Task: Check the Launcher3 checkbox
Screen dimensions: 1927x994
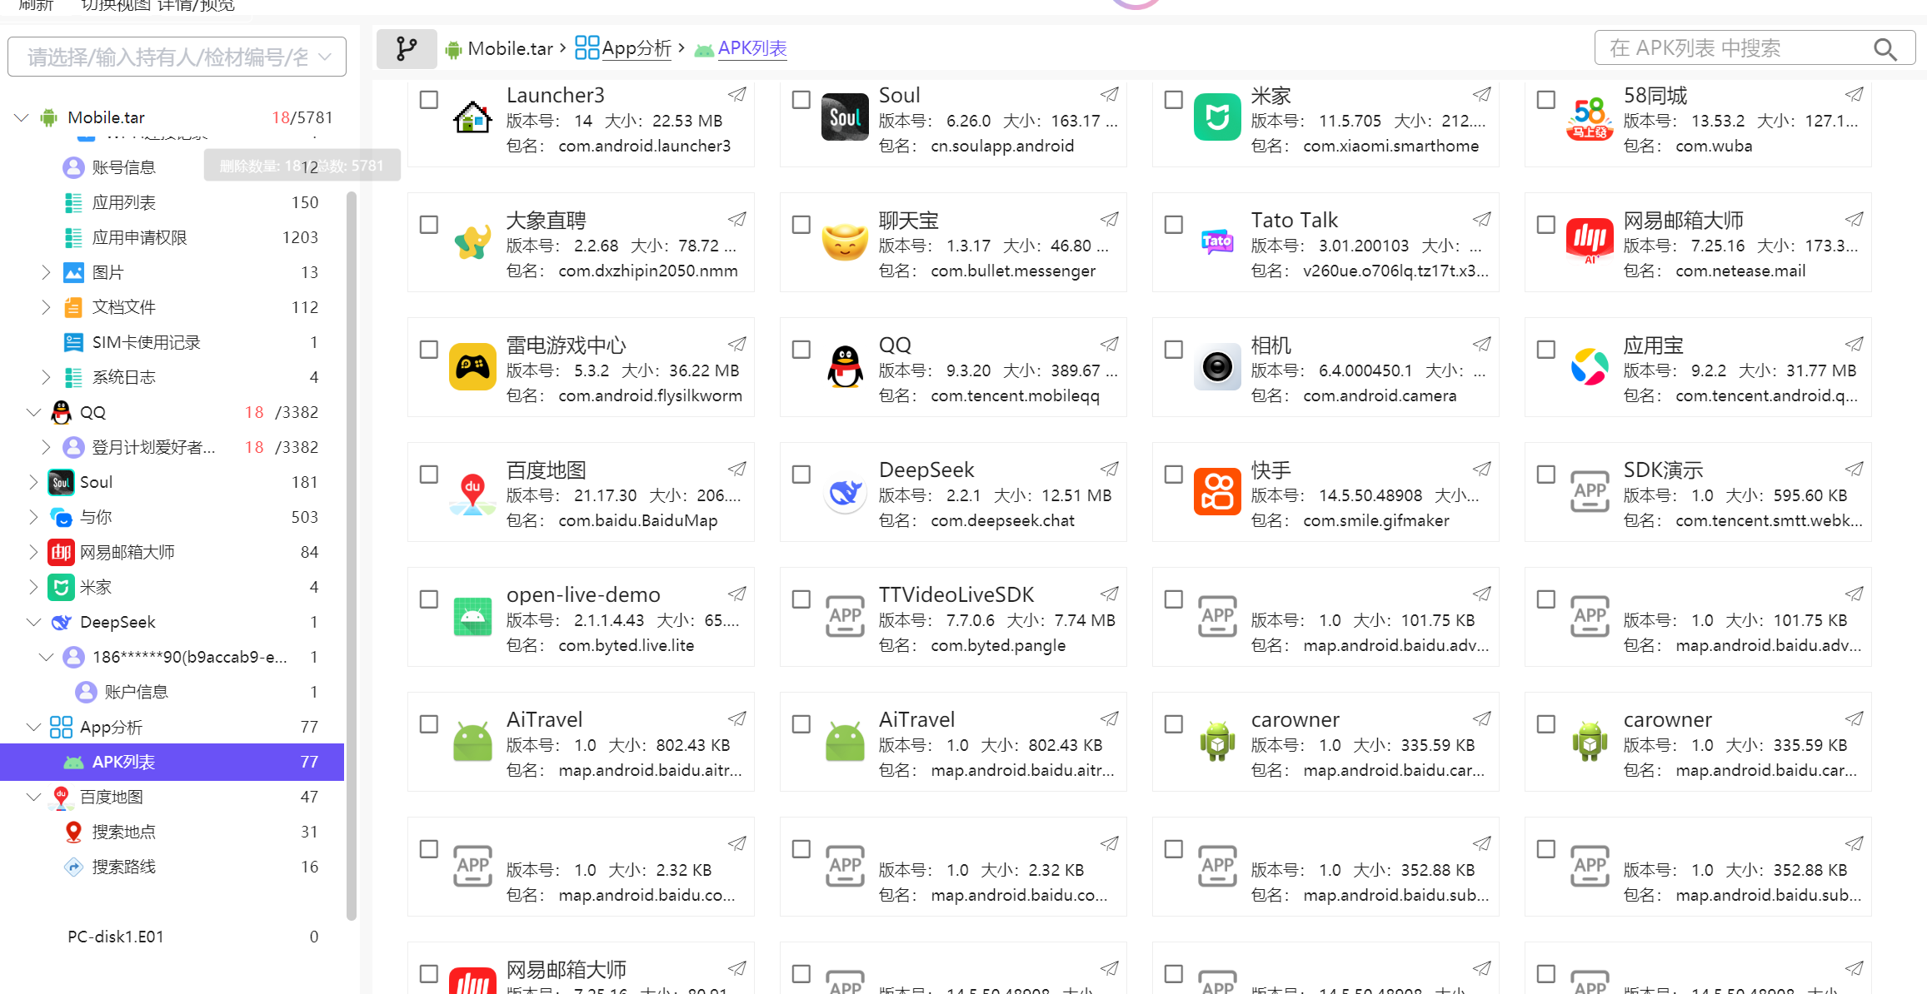Action: [429, 100]
